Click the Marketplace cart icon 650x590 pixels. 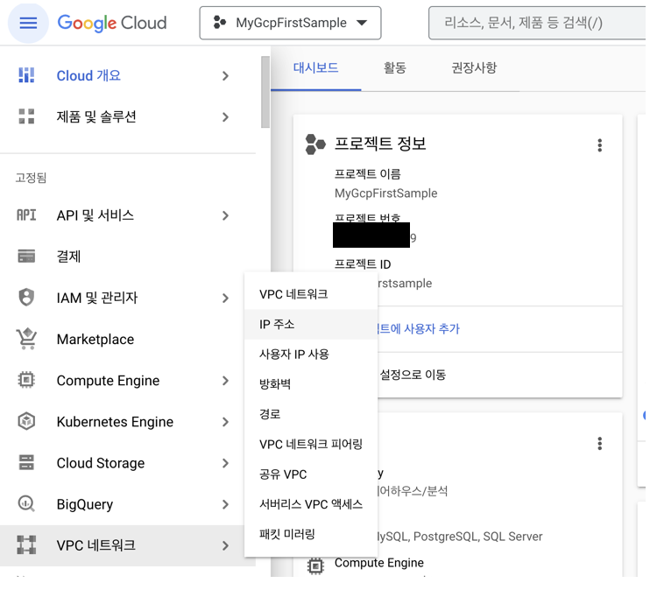click(x=26, y=339)
